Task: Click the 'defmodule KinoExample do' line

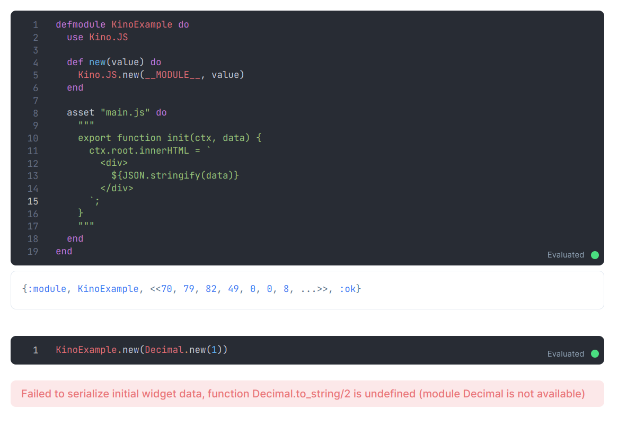Action: [122, 24]
